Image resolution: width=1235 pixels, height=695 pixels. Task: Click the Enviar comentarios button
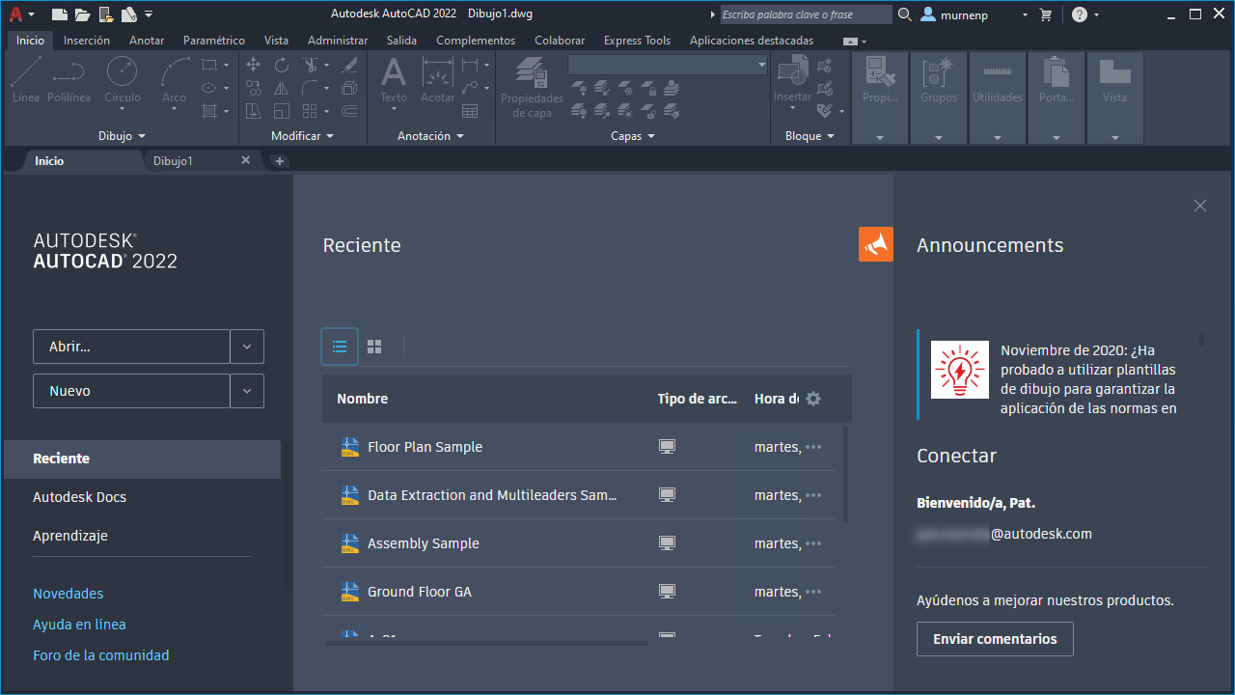[x=995, y=639]
